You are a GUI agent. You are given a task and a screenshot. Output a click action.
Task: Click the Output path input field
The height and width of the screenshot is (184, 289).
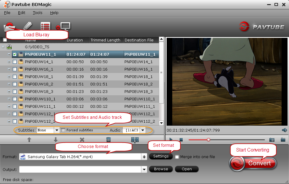(x=80, y=169)
